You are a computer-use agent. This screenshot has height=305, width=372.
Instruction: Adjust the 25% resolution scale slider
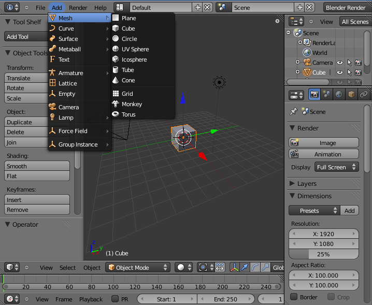click(x=324, y=254)
